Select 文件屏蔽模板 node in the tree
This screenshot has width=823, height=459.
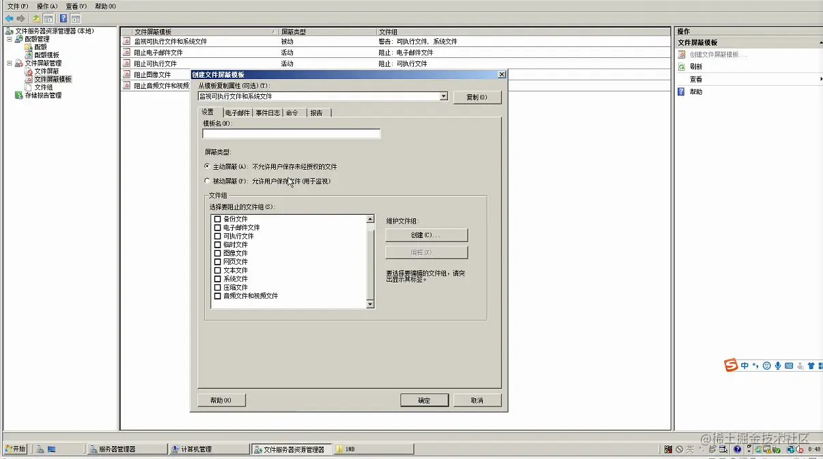[x=53, y=79]
